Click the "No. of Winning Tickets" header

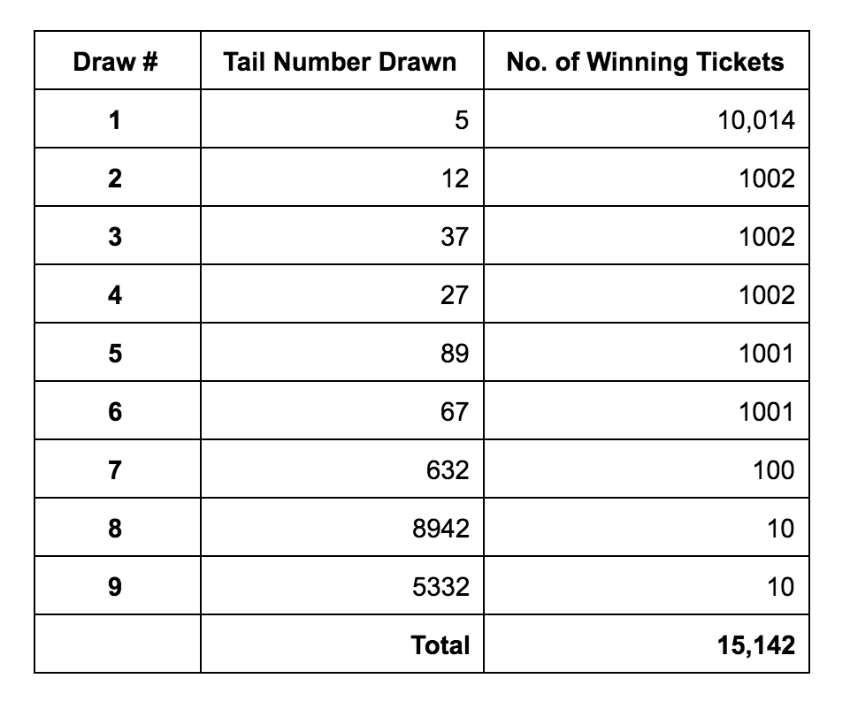(x=645, y=62)
